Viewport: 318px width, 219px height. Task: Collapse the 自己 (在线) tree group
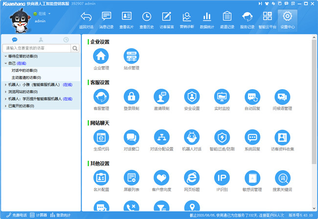point(5,64)
